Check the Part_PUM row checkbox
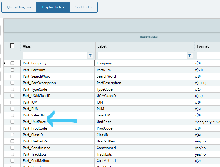Screen dimensions: 220x167 (x=12, y=109)
